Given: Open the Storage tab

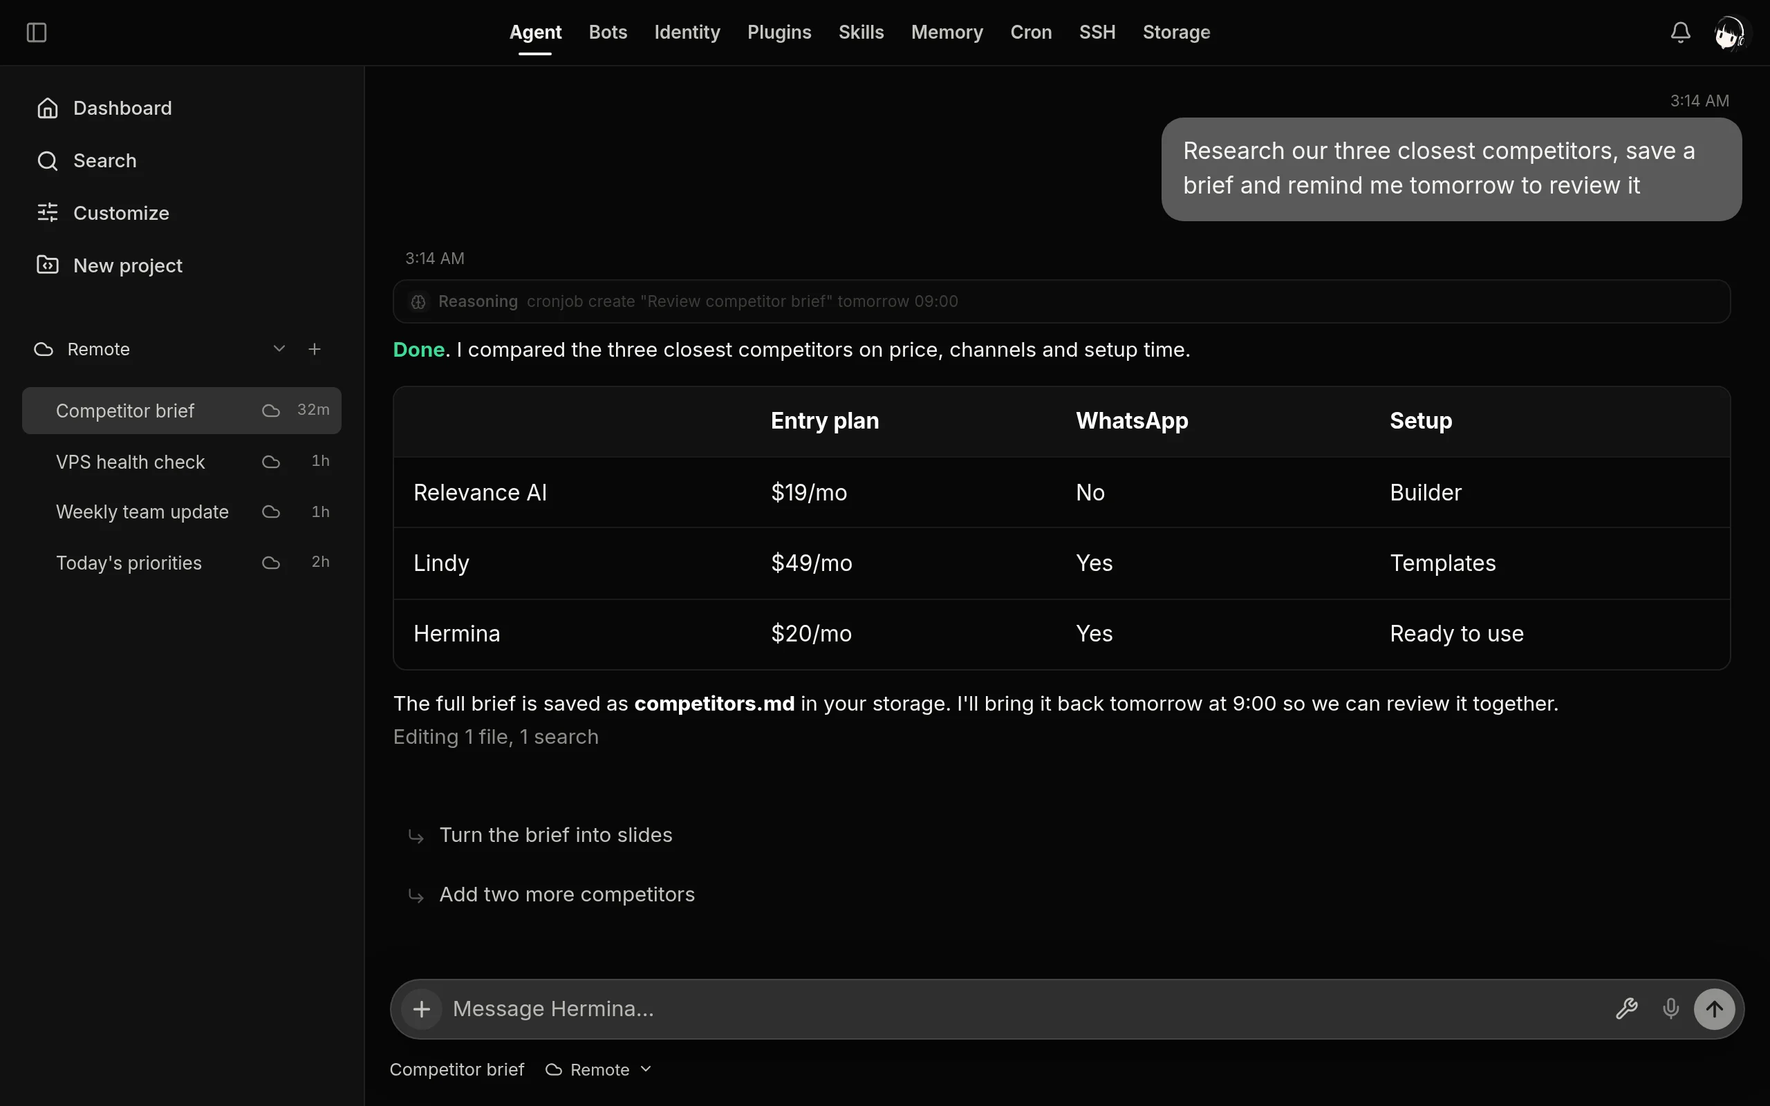Looking at the screenshot, I should tap(1176, 32).
